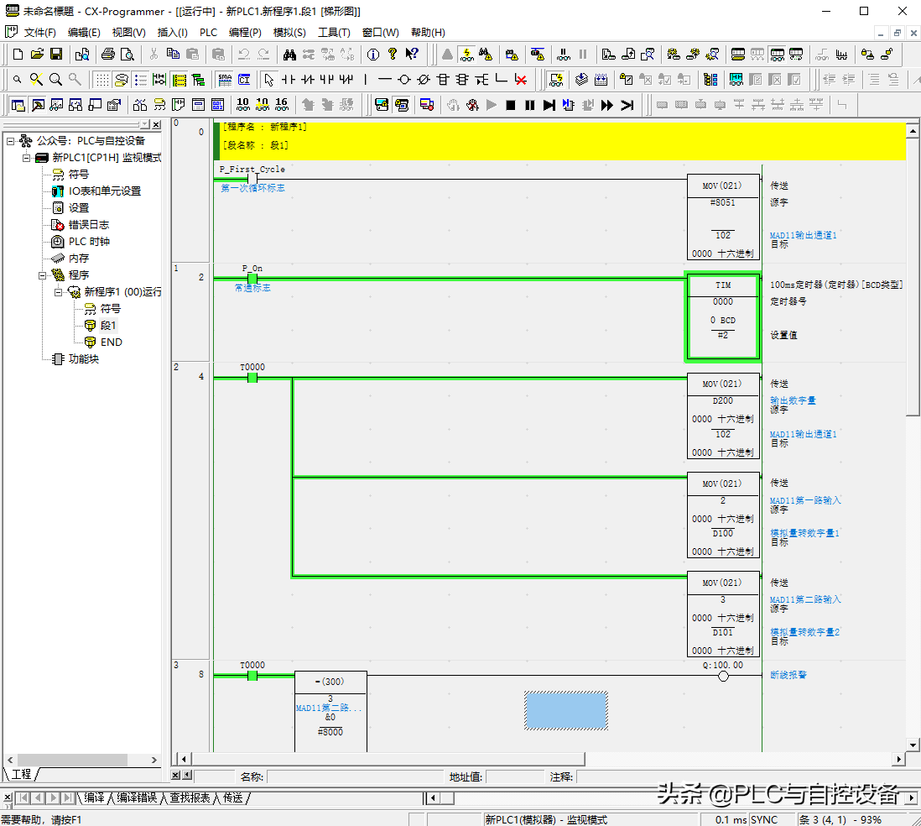921x826 pixels.
Task: Open the 模拟(S) menu
Action: 289,32
